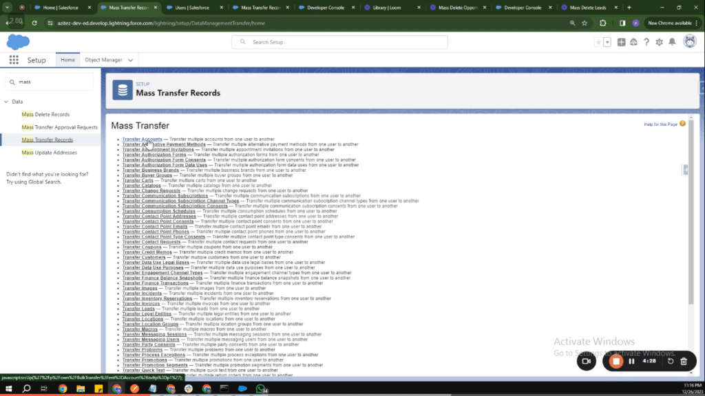705x396 pixels.
Task: Pause the Loom recording
Action: tap(632, 362)
